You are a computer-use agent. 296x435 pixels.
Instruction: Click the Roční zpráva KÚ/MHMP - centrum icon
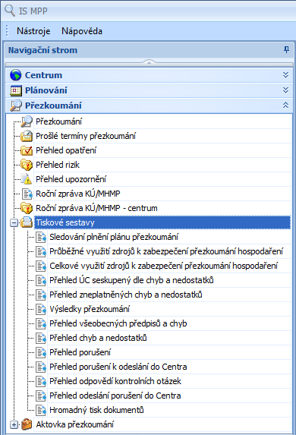(27, 208)
